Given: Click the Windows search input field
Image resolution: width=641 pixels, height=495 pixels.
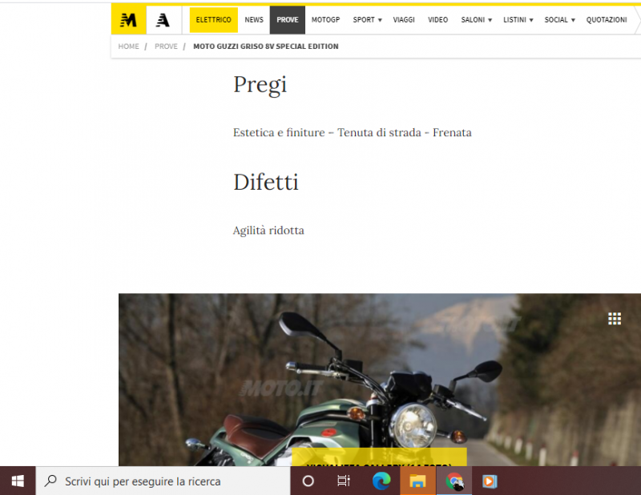Looking at the screenshot, I should (163, 481).
